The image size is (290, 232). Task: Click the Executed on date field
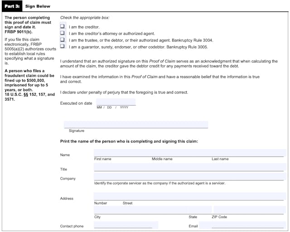point(116,102)
